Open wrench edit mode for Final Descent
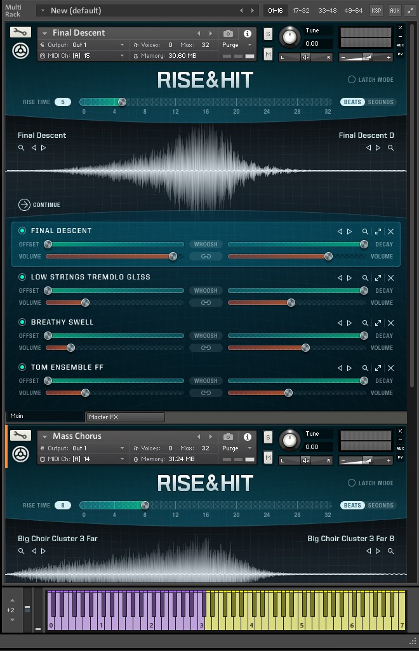 coord(20,32)
